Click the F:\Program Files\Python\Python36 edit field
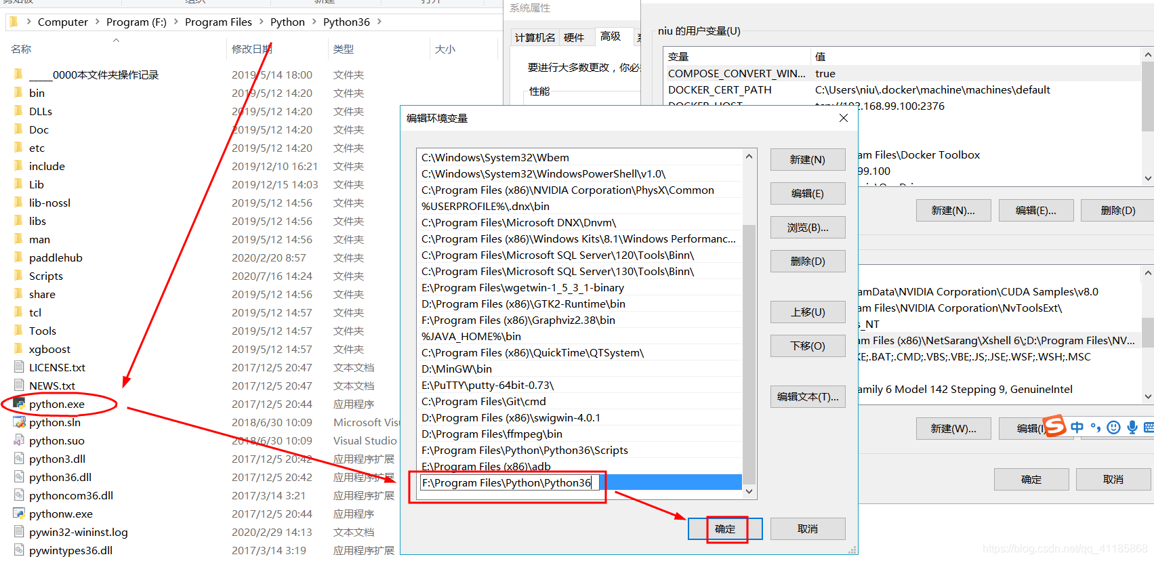Viewport: 1154px width, 561px height. 509,482
